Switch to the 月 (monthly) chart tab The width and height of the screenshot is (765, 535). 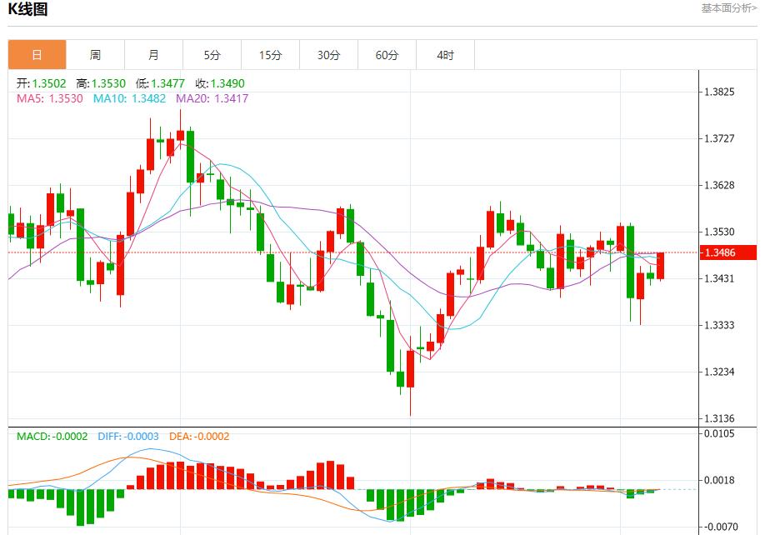pyautogui.click(x=153, y=54)
